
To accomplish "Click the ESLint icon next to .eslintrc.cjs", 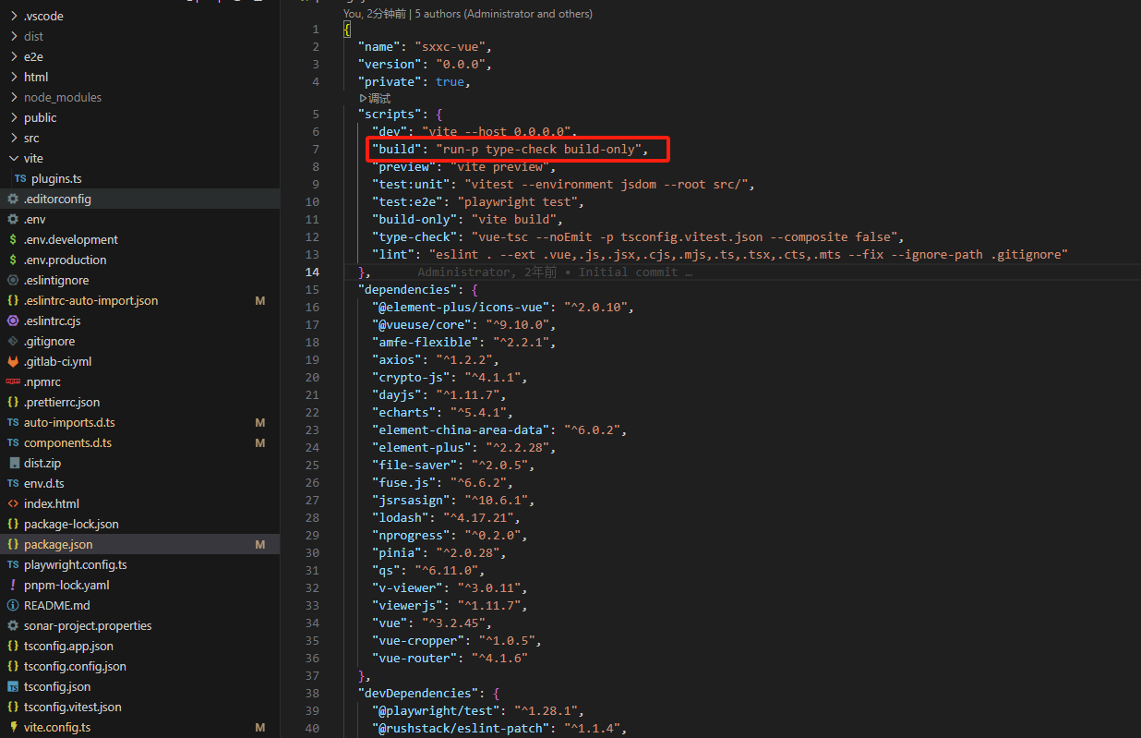I will (14, 321).
